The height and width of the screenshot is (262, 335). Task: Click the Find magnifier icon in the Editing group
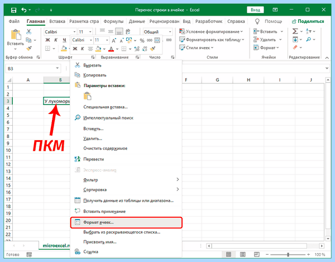(309, 40)
